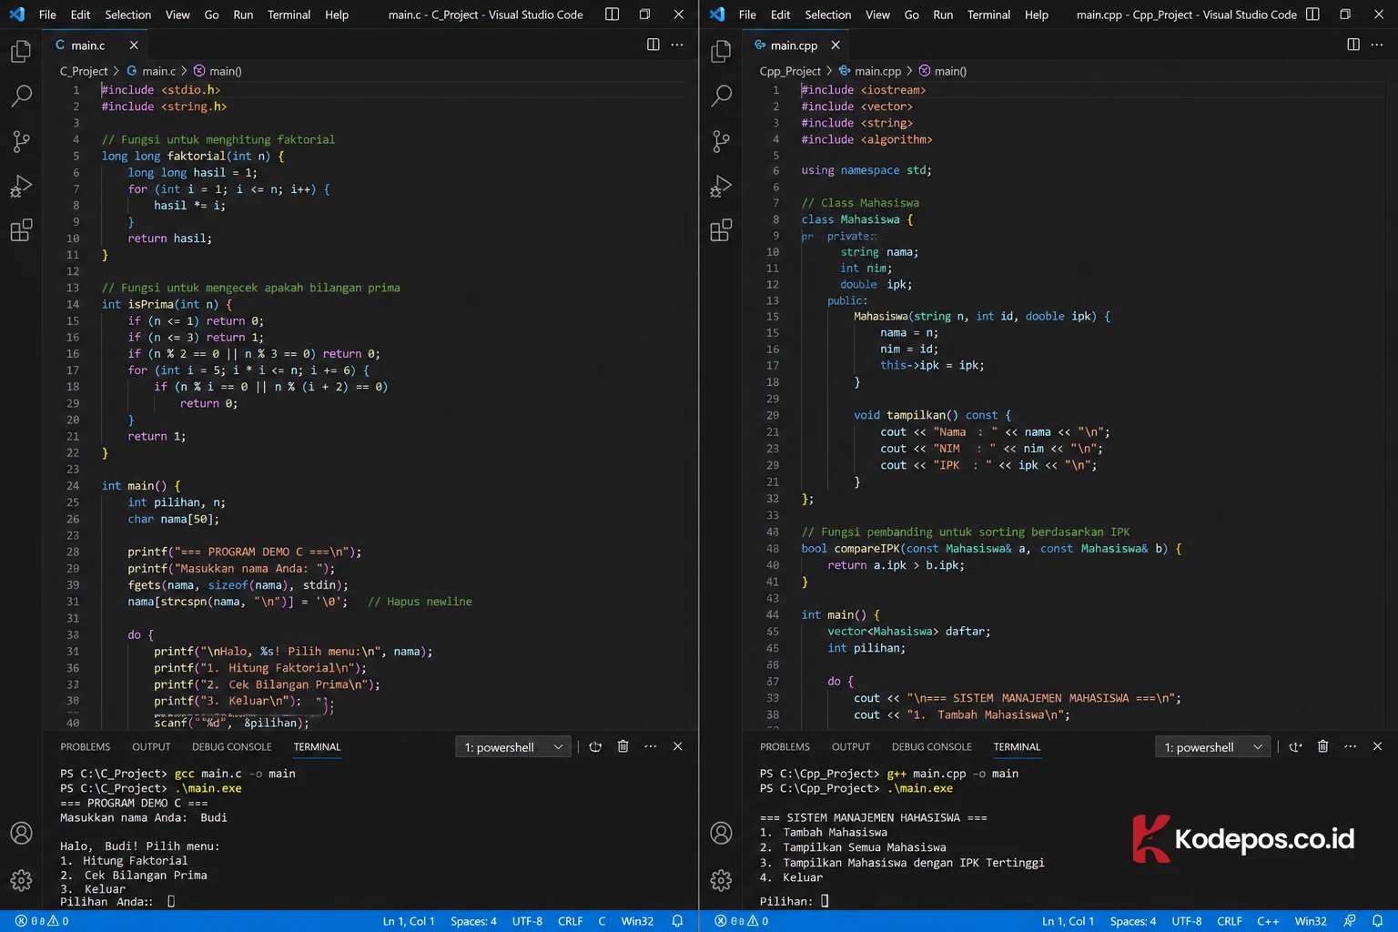
Task: Open Source Control in right Cpp_Project window
Action: 721,141
